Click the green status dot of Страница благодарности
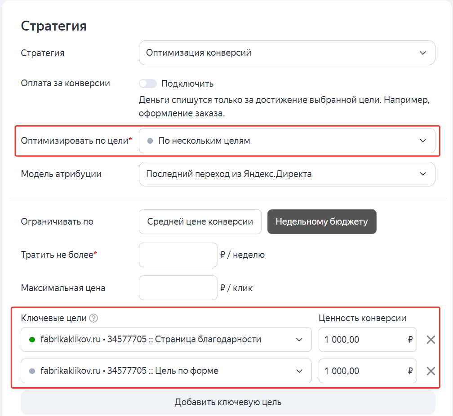 point(32,340)
